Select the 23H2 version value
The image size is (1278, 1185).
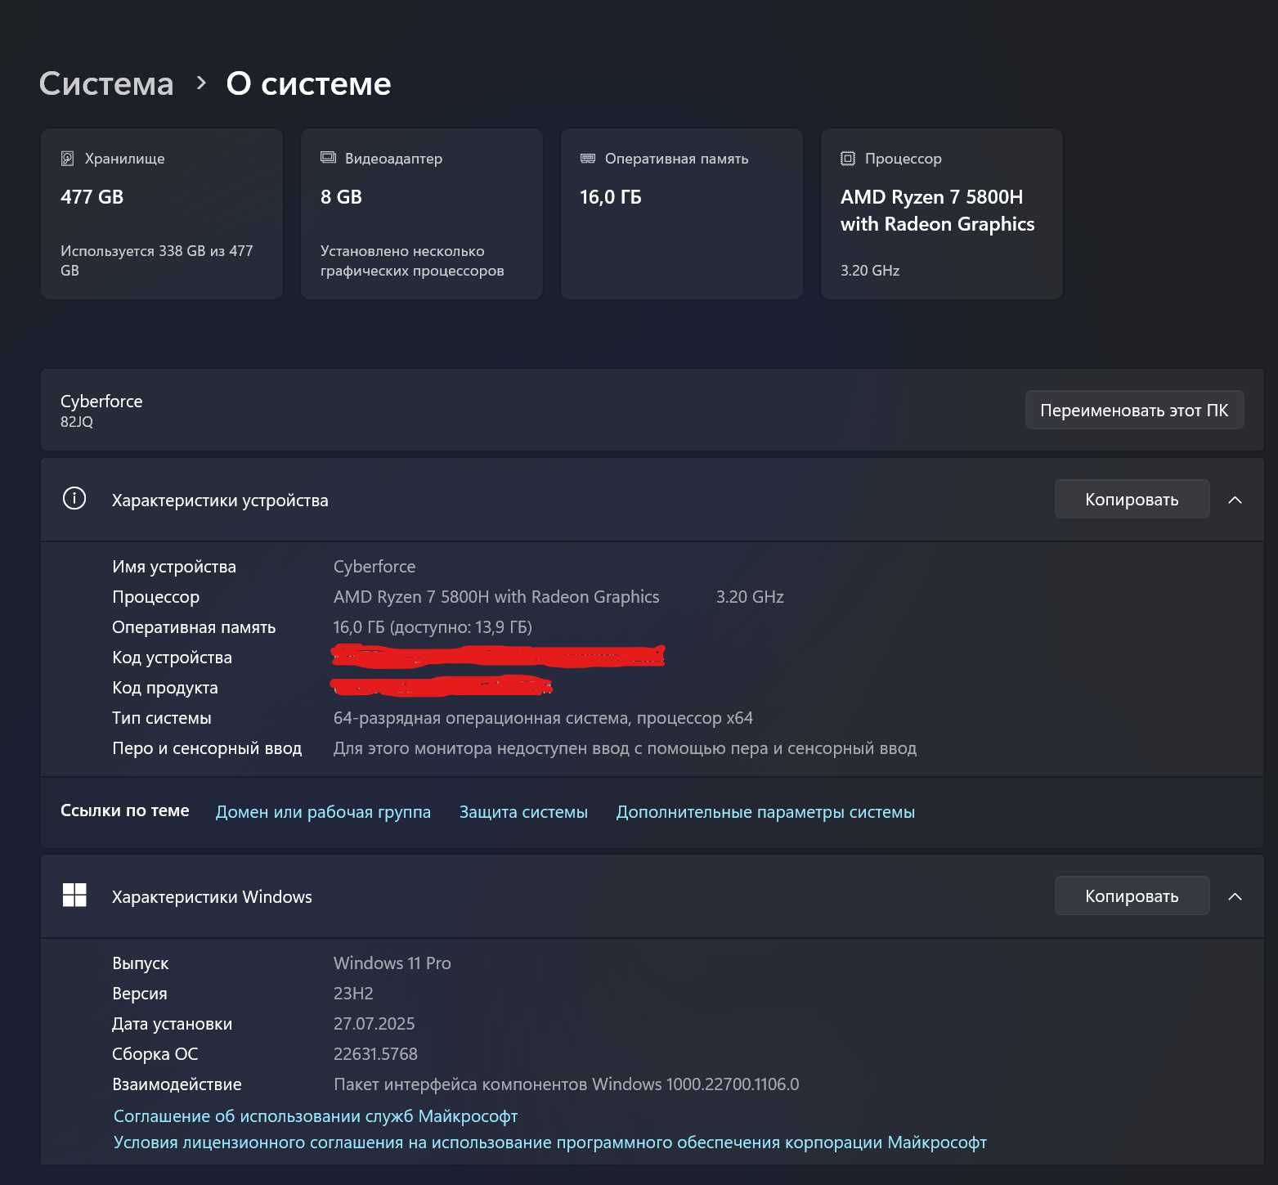353,994
